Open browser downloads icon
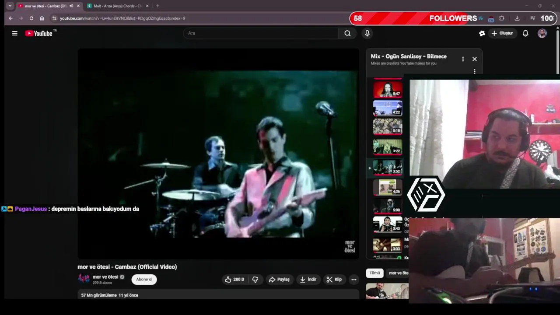560x315 pixels. click(517, 18)
